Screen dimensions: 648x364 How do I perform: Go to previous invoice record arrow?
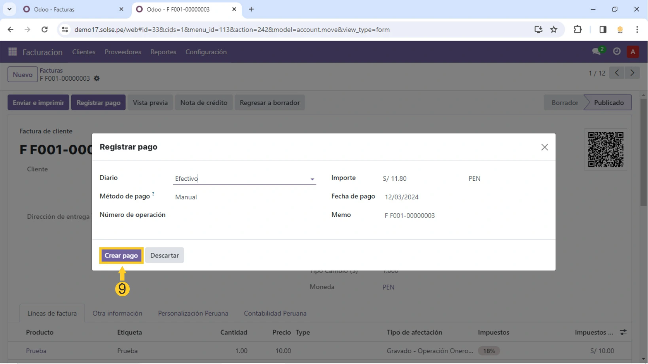click(617, 73)
